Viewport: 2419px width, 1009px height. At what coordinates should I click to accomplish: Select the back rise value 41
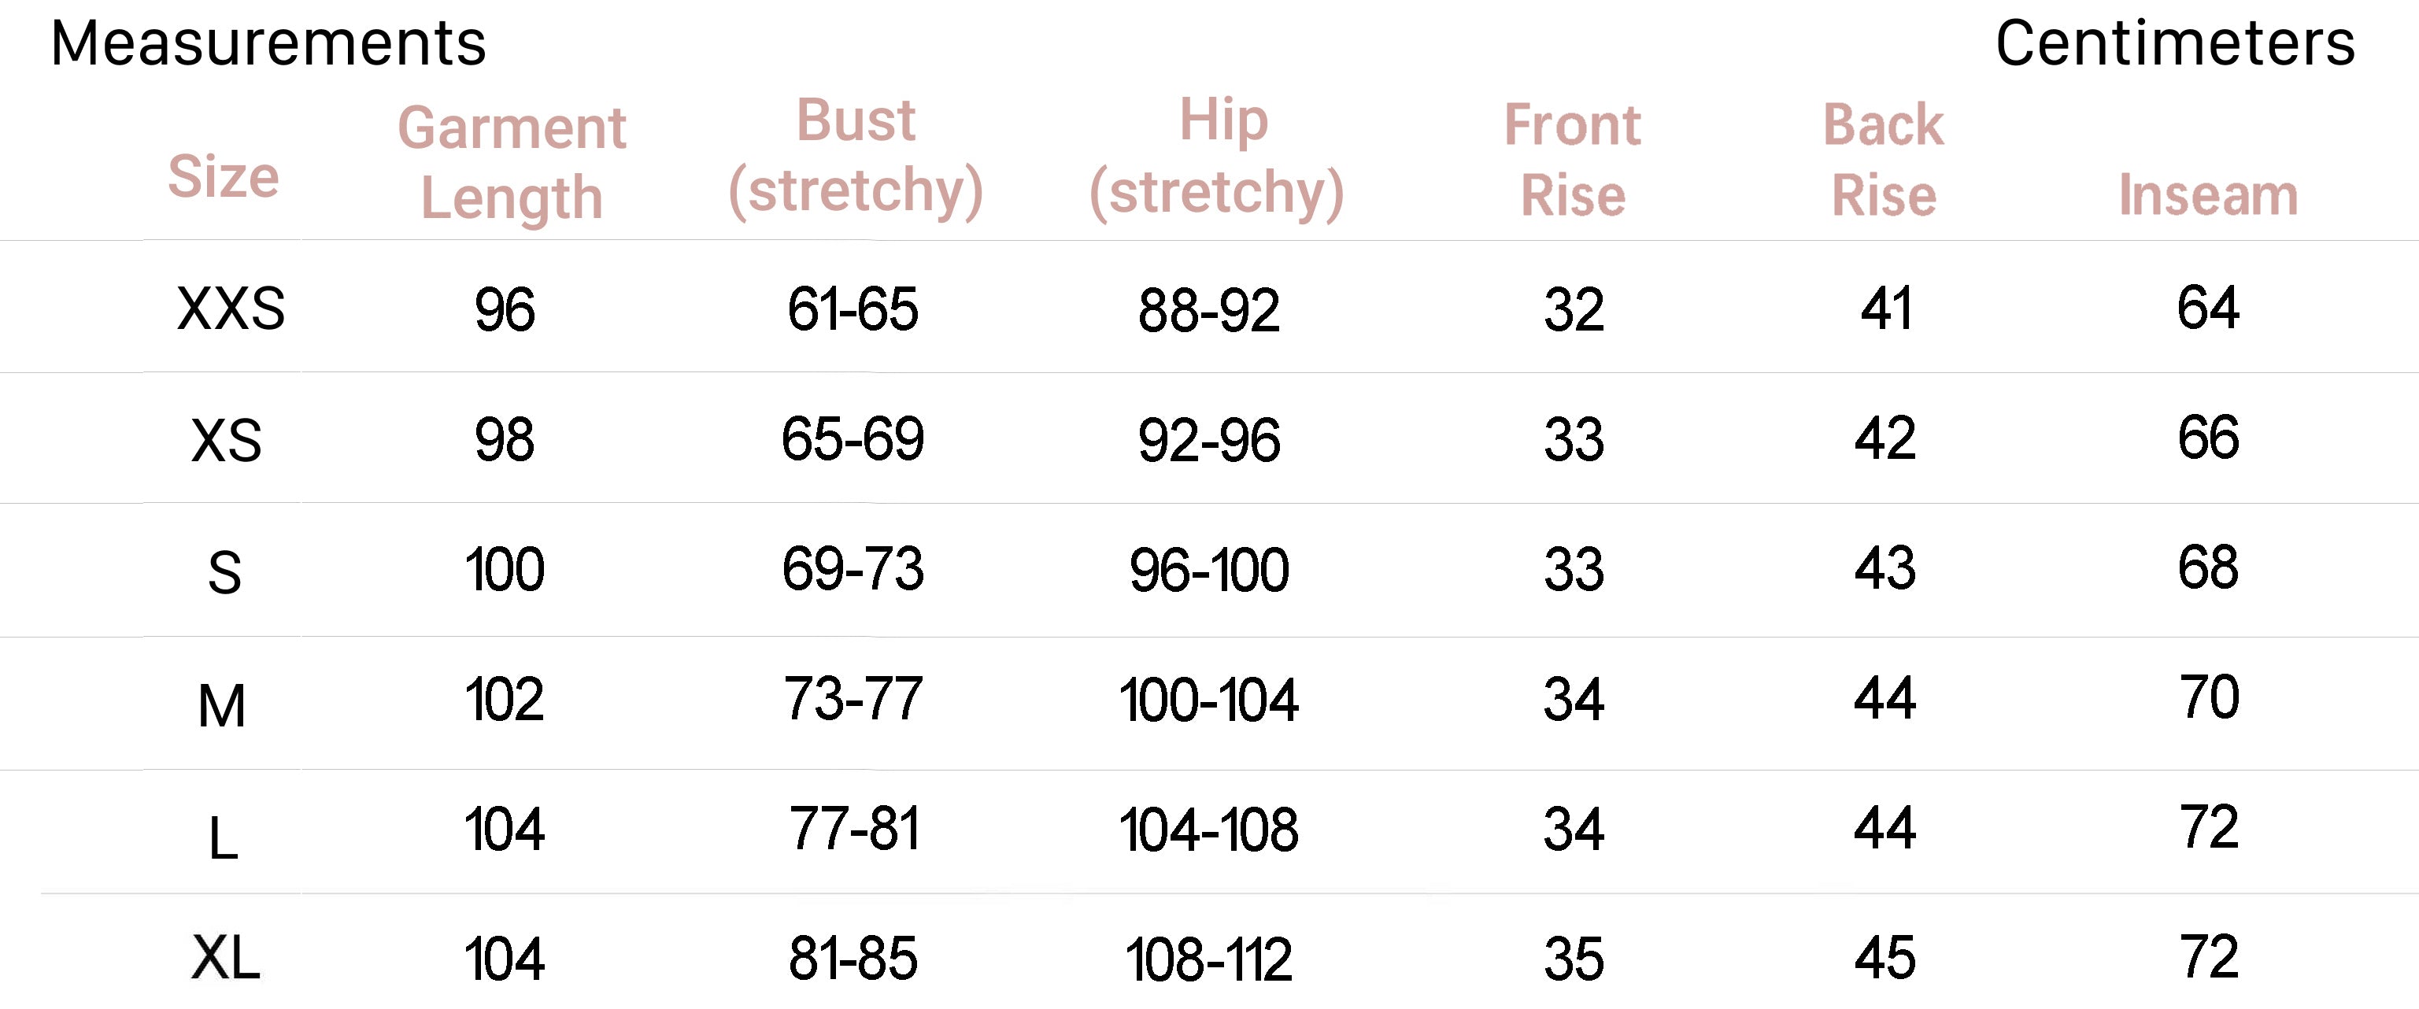coord(1885,308)
